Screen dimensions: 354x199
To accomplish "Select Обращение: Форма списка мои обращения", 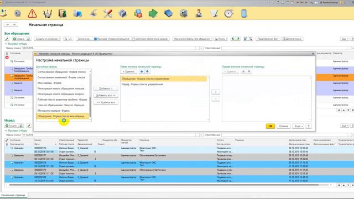I will (x=63, y=116).
